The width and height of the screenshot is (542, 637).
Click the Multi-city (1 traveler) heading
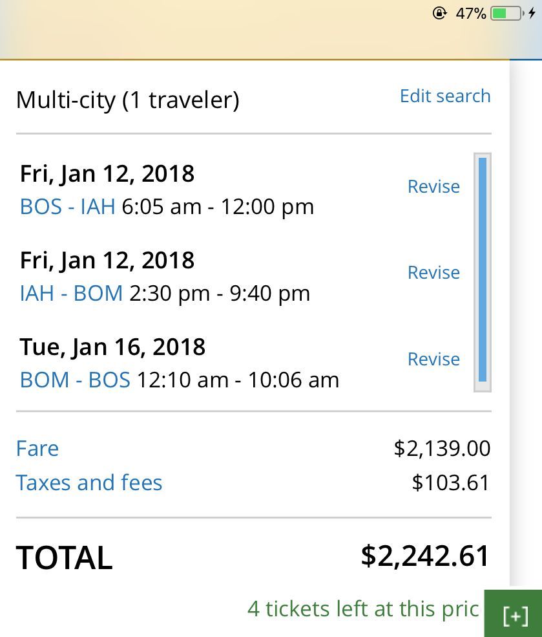point(127,100)
